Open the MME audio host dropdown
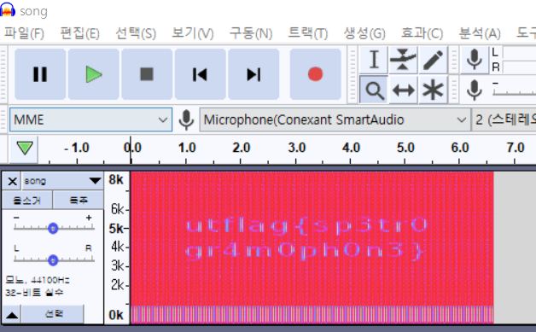 (90, 119)
